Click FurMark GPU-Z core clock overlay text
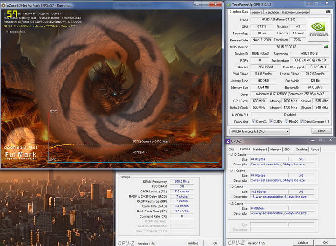336x246 pixels. click(39, 26)
